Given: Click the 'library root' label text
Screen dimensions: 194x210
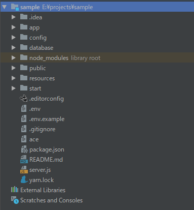Looking at the screenshot, I should 86,58.
